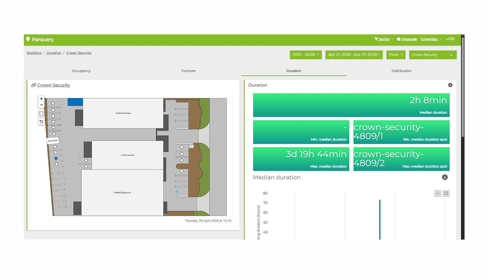Open the Crown Security site selector dropdown

pyautogui.click(x=433, y=55)
